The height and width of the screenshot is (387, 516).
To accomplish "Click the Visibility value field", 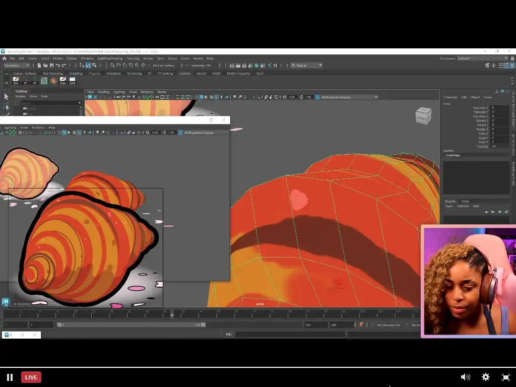I will point(499,147).
